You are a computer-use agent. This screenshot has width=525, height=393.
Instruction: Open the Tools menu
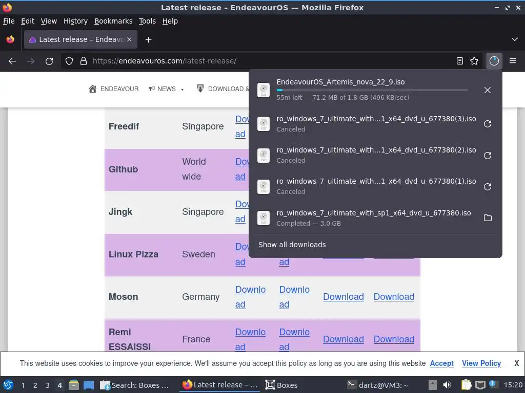[147, 21]
